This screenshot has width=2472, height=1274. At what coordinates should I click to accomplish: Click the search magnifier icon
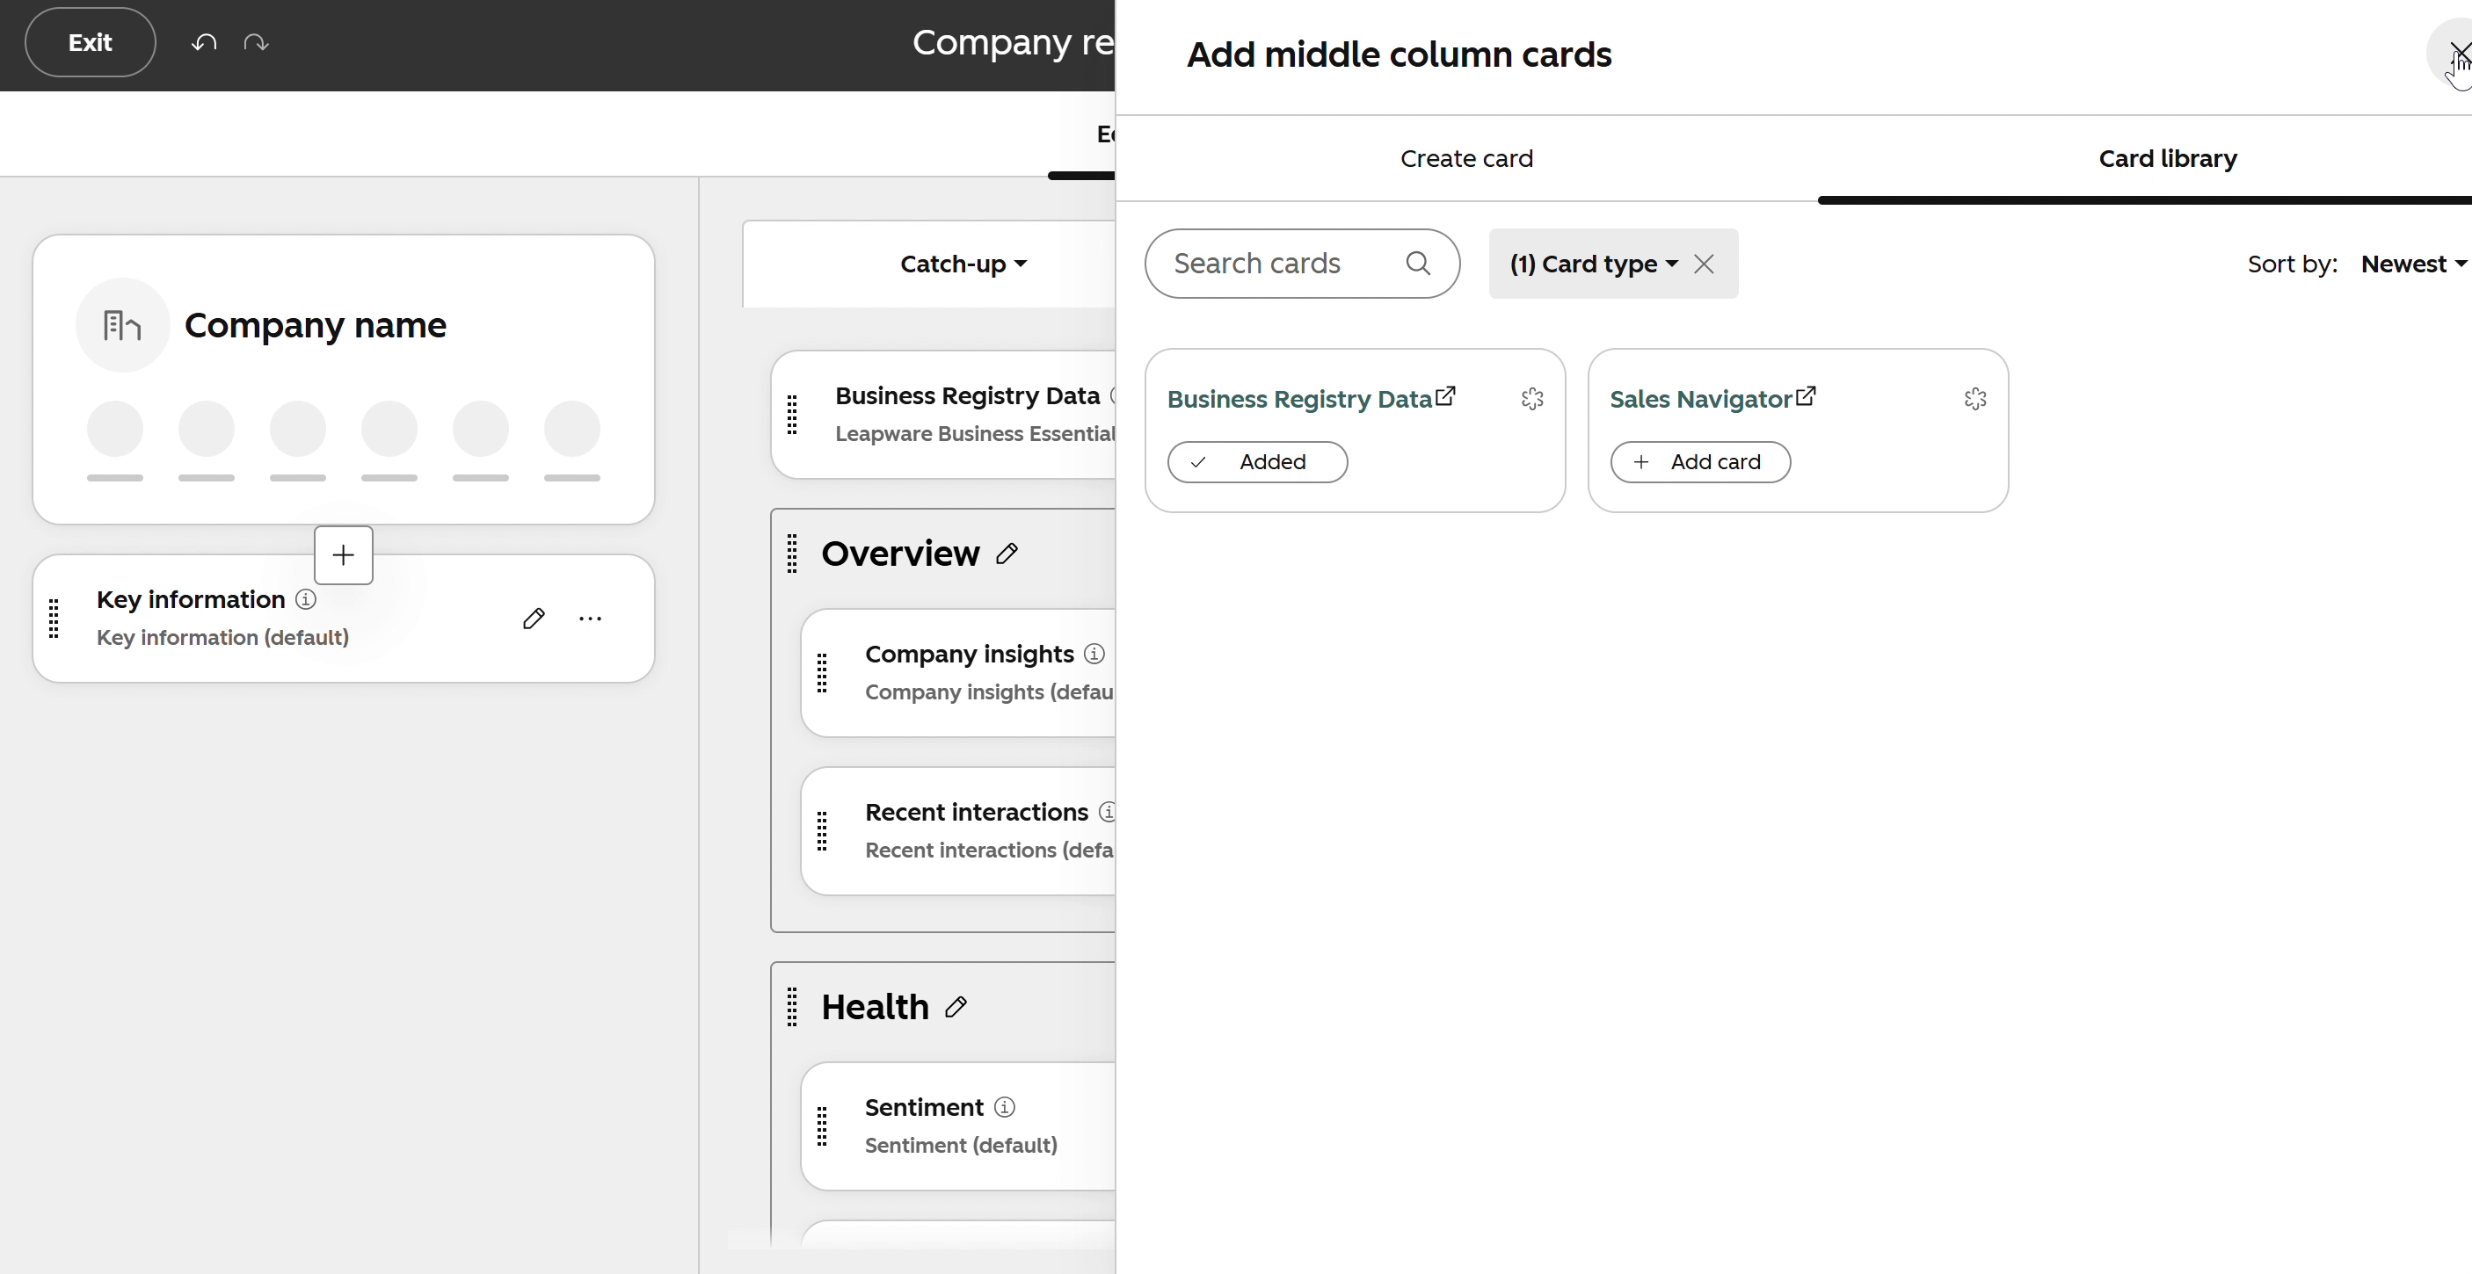1417,263
